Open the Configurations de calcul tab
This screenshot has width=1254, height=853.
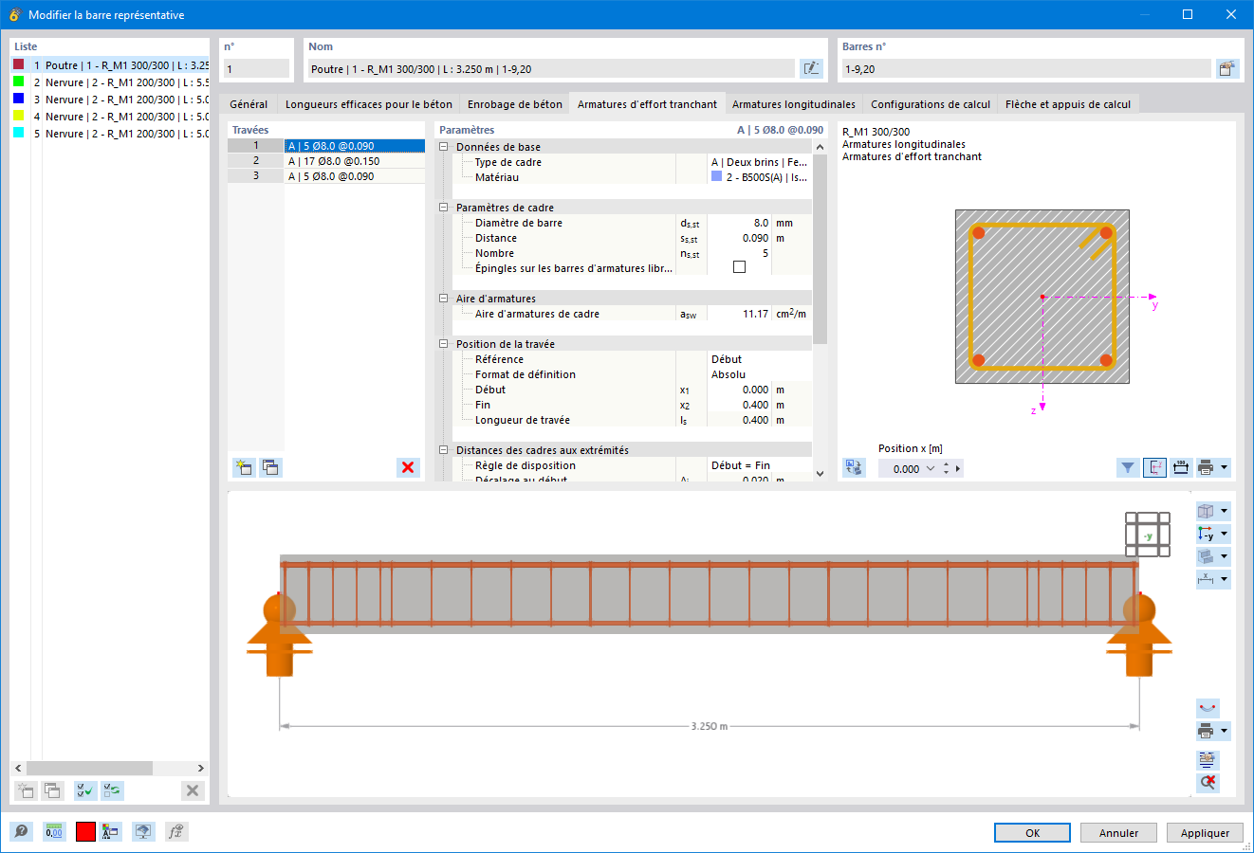[x=931, y=104]
